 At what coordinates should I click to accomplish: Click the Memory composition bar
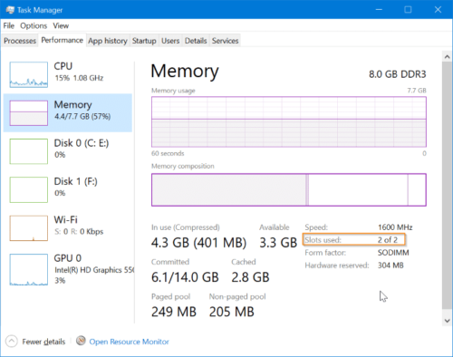click(289, 189)
